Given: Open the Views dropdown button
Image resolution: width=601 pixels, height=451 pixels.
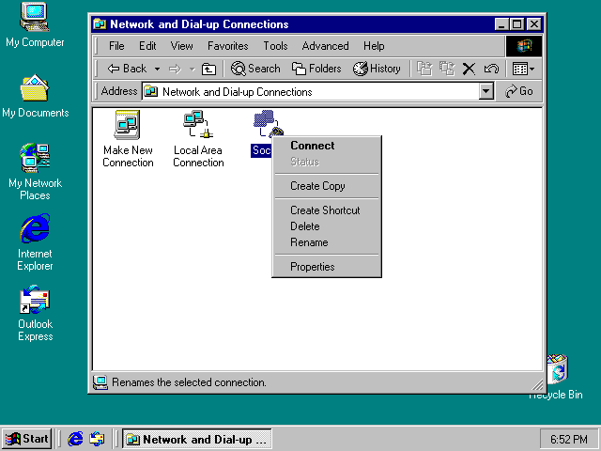Looking at the screenshot, I should coord(523,69).
